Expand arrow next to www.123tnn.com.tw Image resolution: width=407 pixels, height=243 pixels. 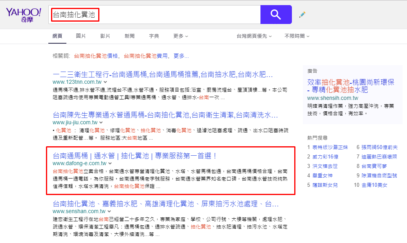[x=105, y=82]
